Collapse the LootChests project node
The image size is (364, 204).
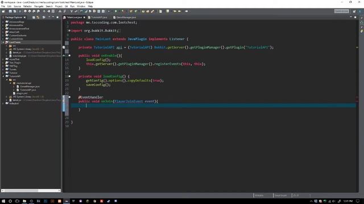(3, 42)
